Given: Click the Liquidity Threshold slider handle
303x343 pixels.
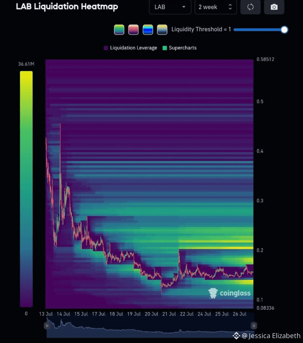Looking at the screenshot, I should (x=284, y=30).
